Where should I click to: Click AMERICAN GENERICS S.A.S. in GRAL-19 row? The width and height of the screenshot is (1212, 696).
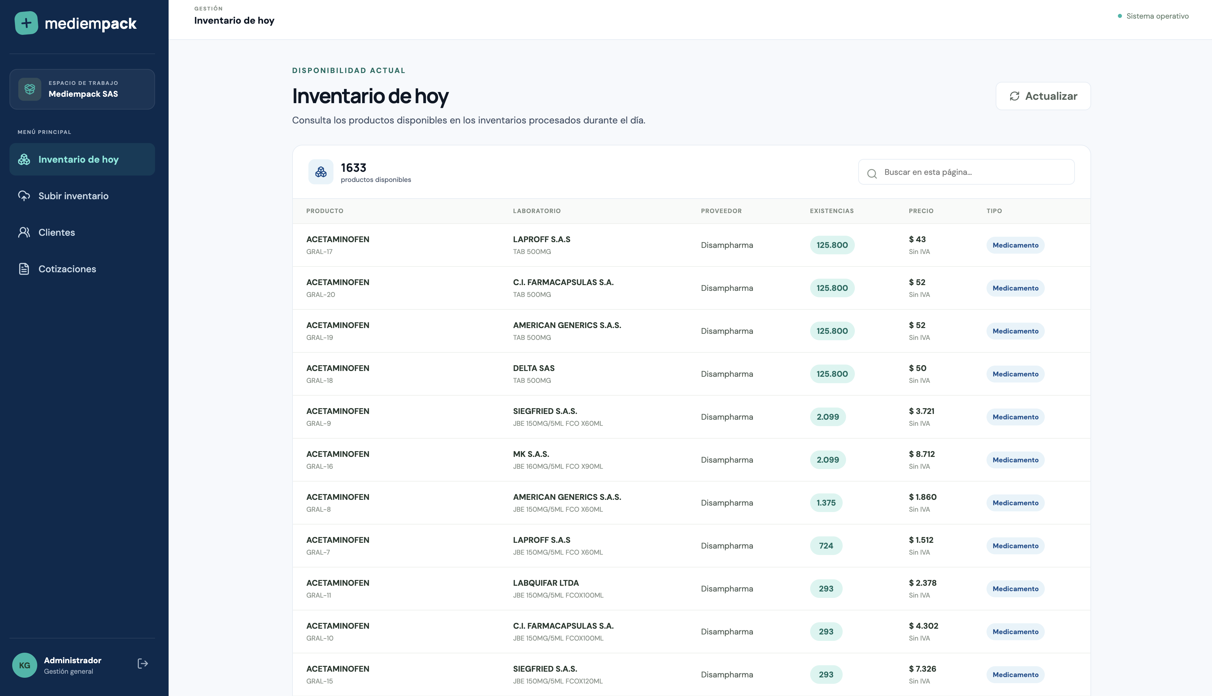(567, 325)
